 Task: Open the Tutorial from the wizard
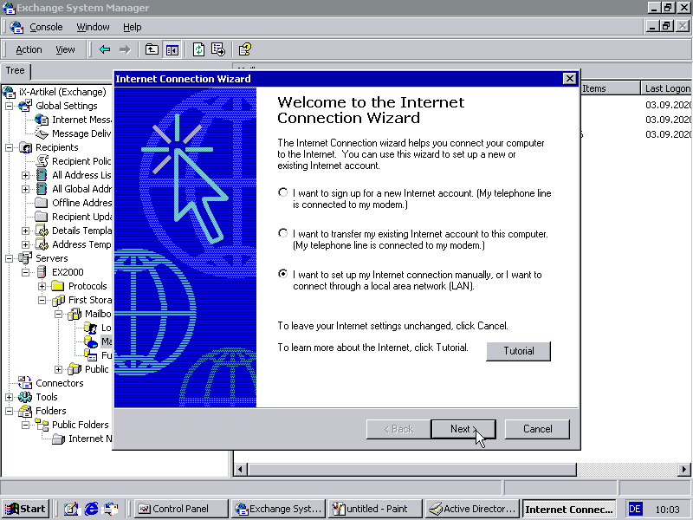(x=518, y=351)
